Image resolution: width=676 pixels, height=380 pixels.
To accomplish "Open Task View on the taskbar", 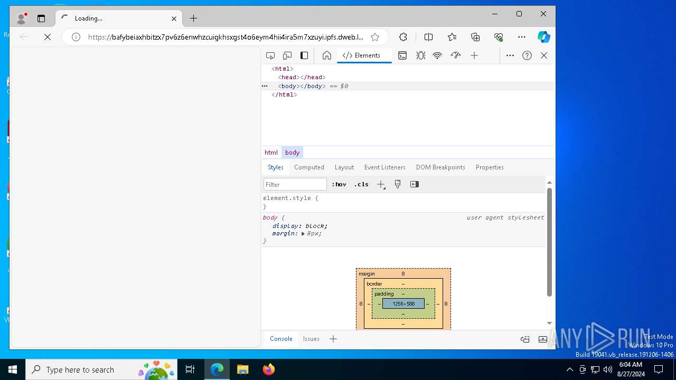I will point(190,369).
